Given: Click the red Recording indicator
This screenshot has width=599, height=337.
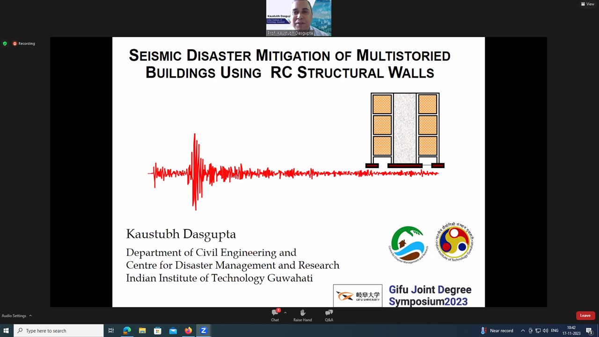Looking at the screenshot, I should tap(24, 44).
